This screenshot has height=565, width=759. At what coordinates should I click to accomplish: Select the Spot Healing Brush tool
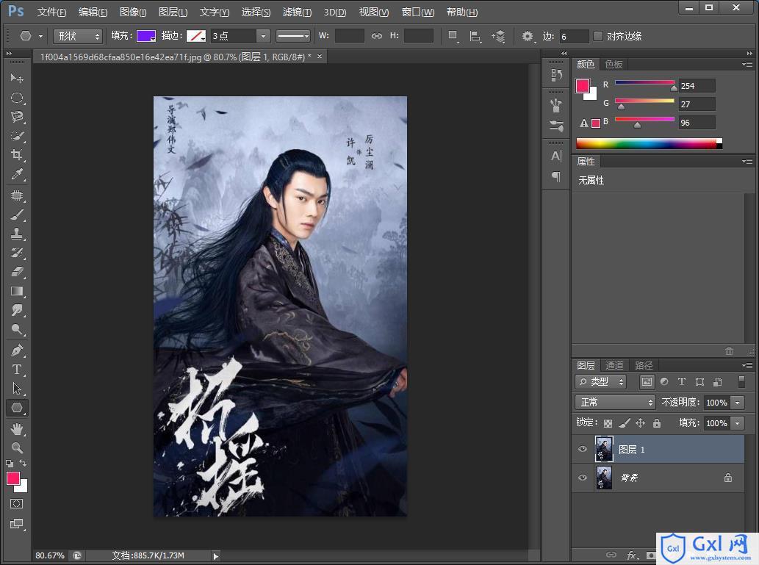[17, 195]
